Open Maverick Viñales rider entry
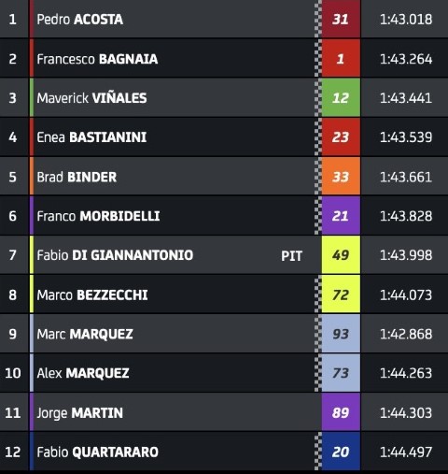Image resolution: width=448 pixels, height=474 pixels. click(x=91, y=98)
